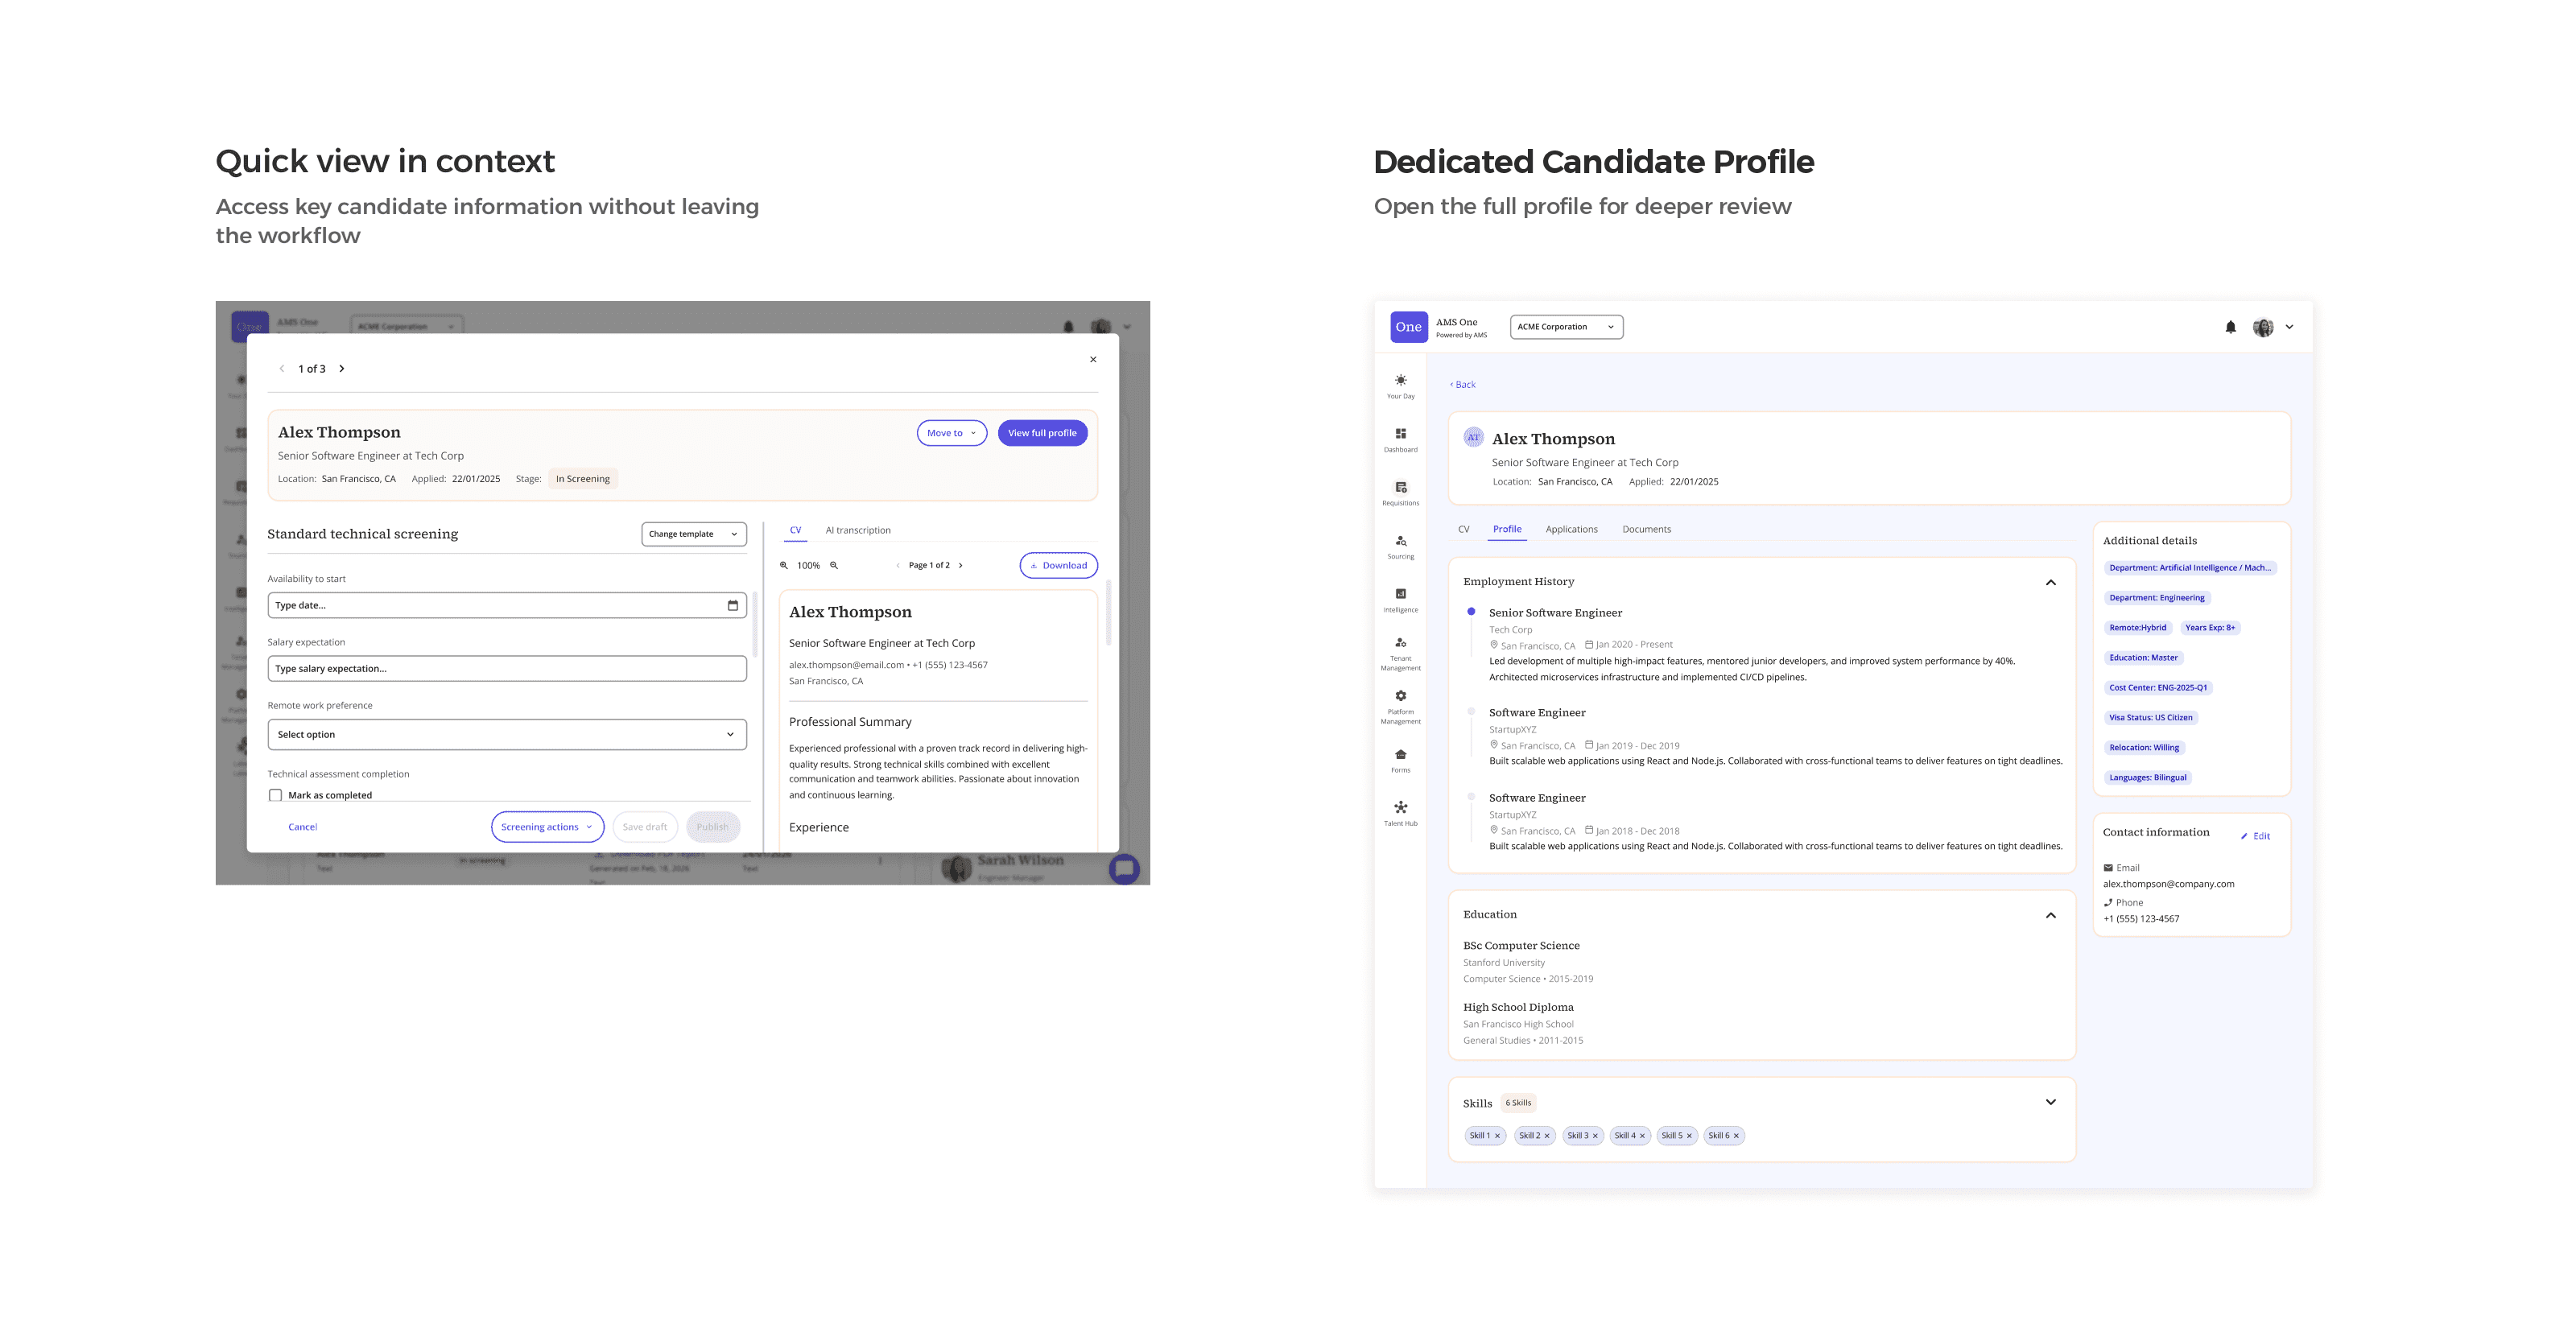Go to previous CV page
The image size is (2576, 1328).
pyautogui.click(x=898, y=565)
